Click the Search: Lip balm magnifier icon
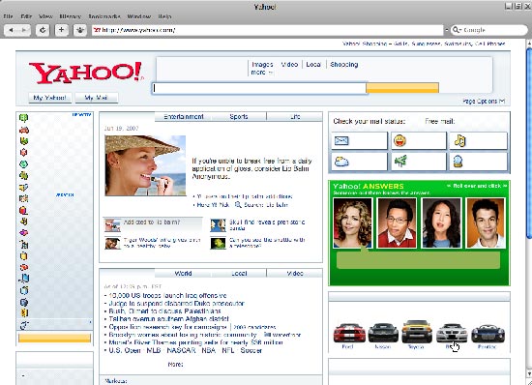The width and height of the screenshot is (532, 385). pyautogui.click(x=238, y=204)
